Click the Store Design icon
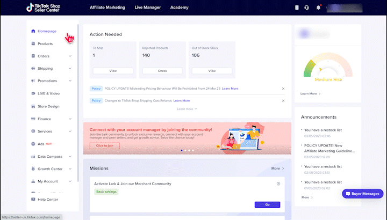 click(x=33, y=106)
